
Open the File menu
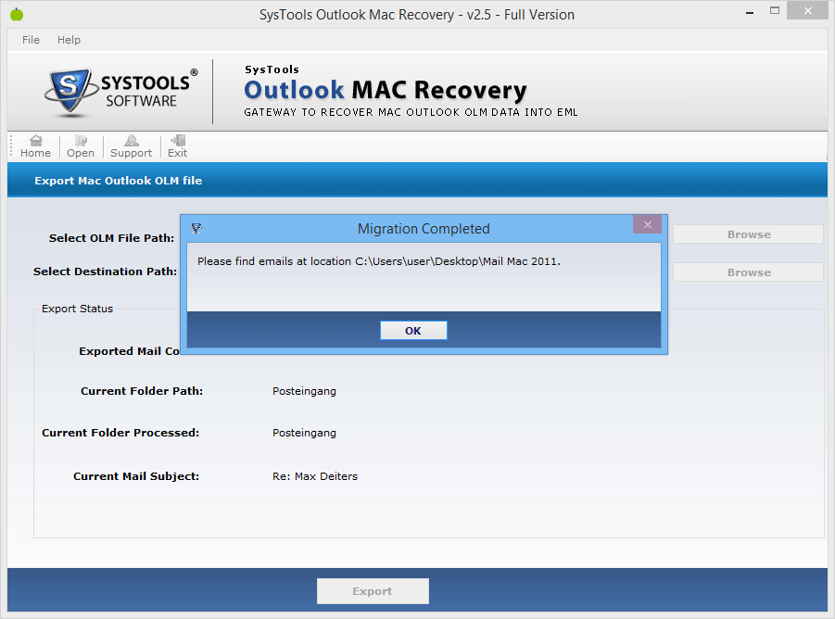[x=31, y=40]
